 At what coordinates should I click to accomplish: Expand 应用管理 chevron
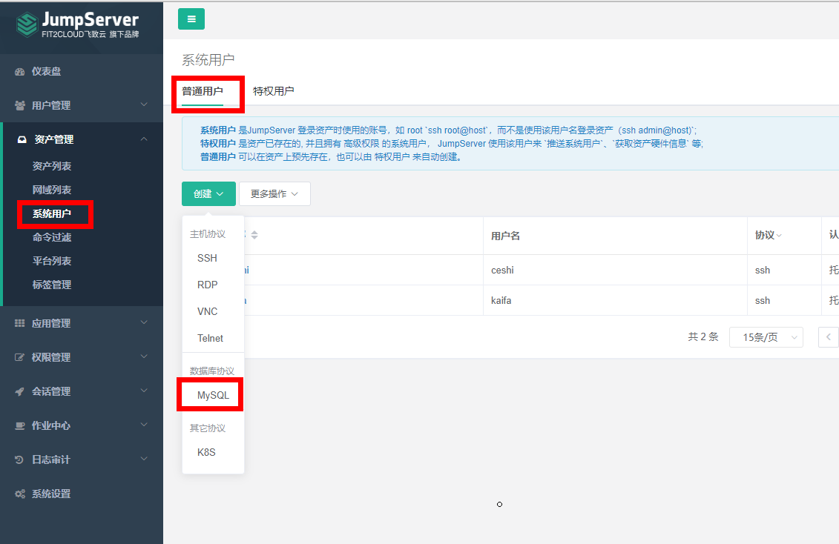coord(144,322)
